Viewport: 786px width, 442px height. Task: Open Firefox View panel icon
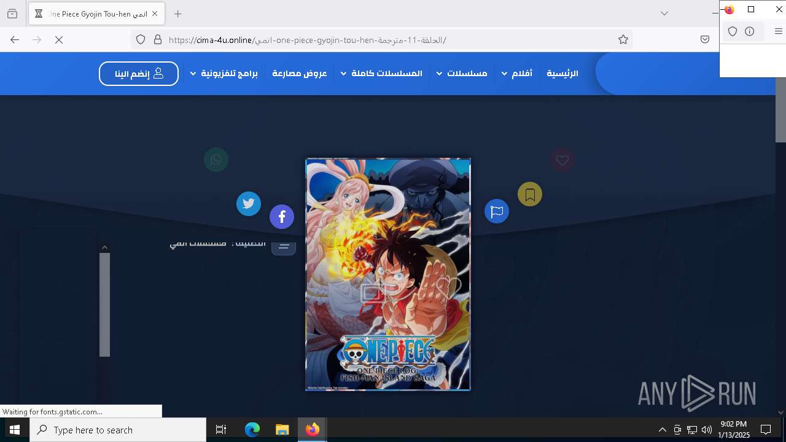(x=12, y=14)
